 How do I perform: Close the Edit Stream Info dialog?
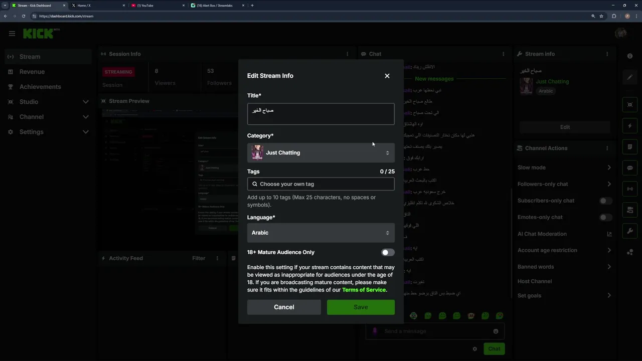point(387,76)
